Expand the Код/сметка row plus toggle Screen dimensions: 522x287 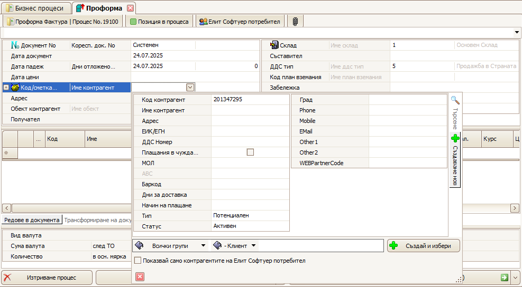6,88
